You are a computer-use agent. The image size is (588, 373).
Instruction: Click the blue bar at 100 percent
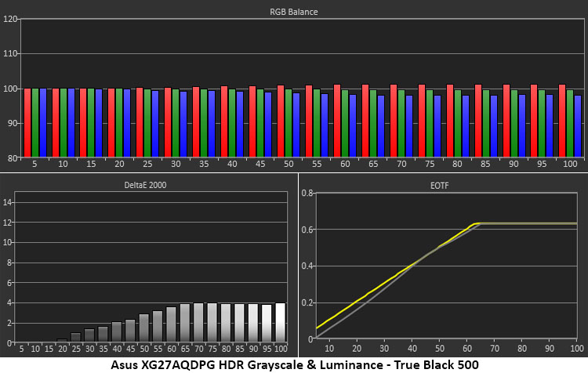(x=578, y=126)
